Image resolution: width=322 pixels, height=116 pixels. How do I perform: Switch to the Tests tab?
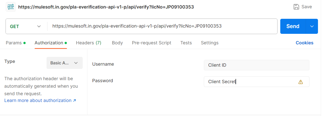(186, 43)
